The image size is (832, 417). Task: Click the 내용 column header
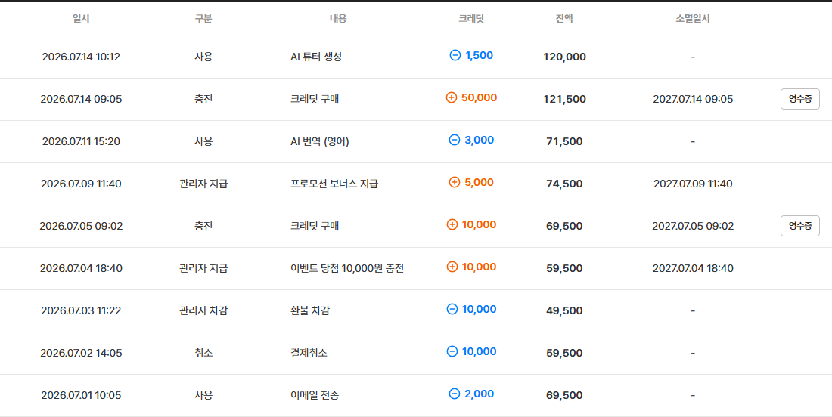tap(338, 19)
